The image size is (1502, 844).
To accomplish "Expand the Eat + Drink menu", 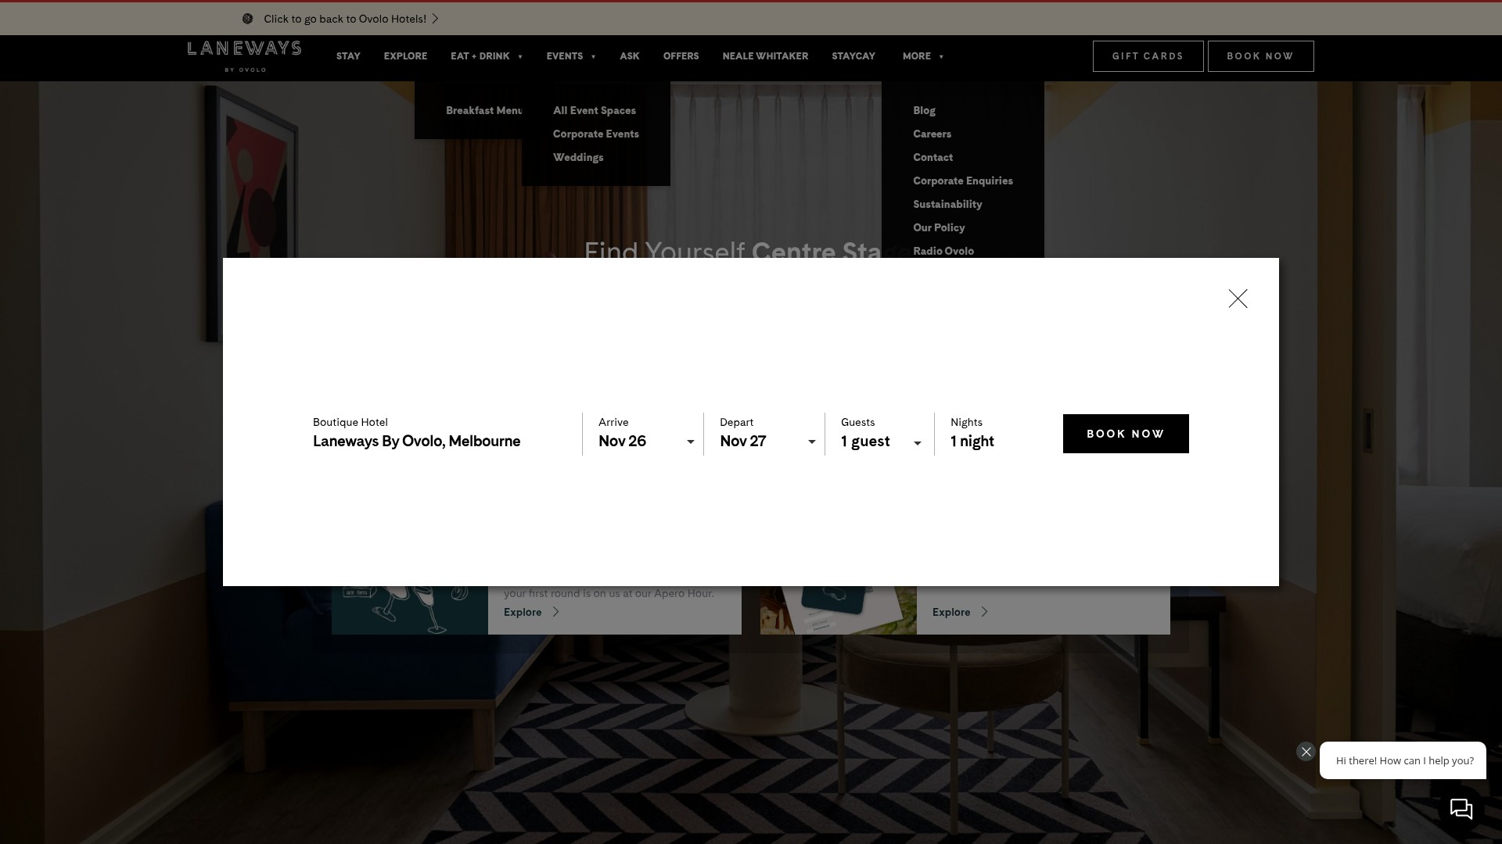I will [x=487, y=56].
